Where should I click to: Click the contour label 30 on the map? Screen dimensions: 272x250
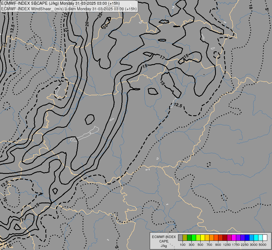point(105,26)
